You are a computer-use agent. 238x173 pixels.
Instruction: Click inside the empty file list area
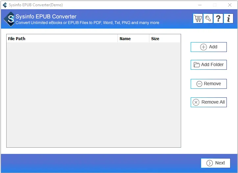[x=93, y=95]
